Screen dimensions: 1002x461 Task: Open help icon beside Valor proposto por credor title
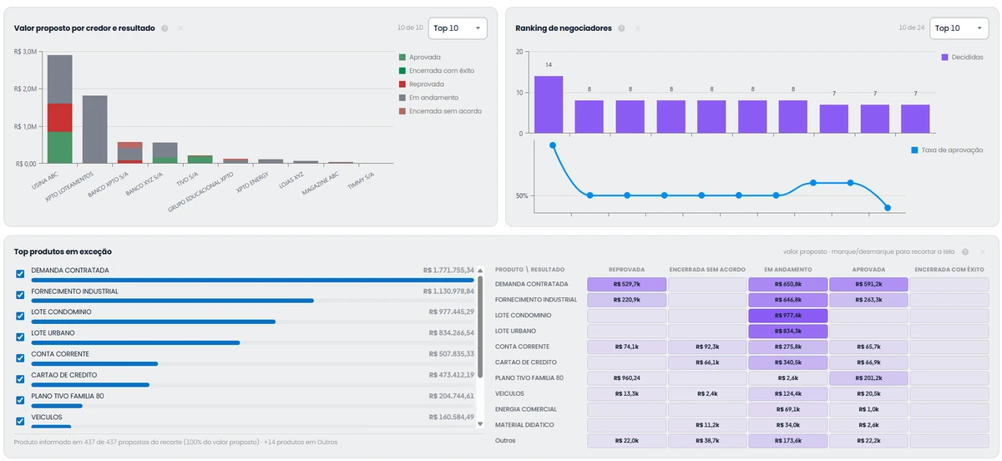[164, 28]
